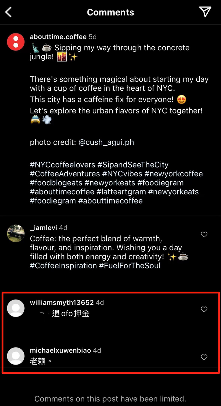Open the #NYCcoffeelovers hashtag
This screenshot has height=406, width=221.
pyautogui.click(x=63, y=165)
